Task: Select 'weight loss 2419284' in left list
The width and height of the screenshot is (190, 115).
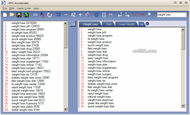Action: click(x=24, y=23)
